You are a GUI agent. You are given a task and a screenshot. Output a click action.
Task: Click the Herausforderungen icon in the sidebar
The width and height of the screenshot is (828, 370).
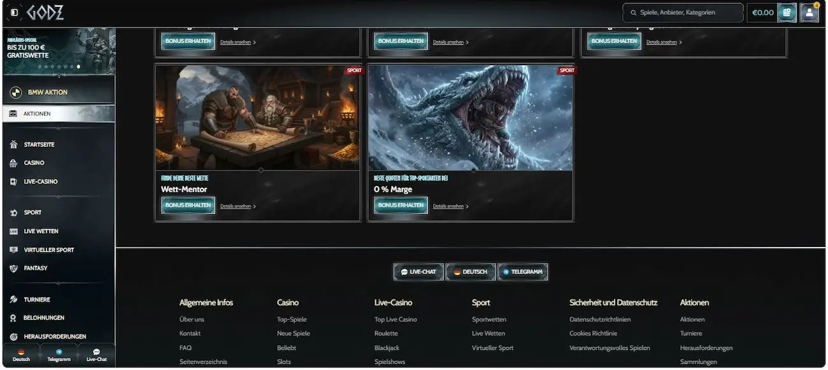click(x=13, y=336)
